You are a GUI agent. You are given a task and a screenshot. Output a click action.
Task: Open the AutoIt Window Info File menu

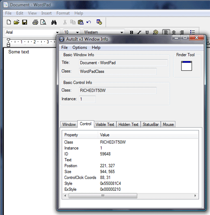point(65,48)
